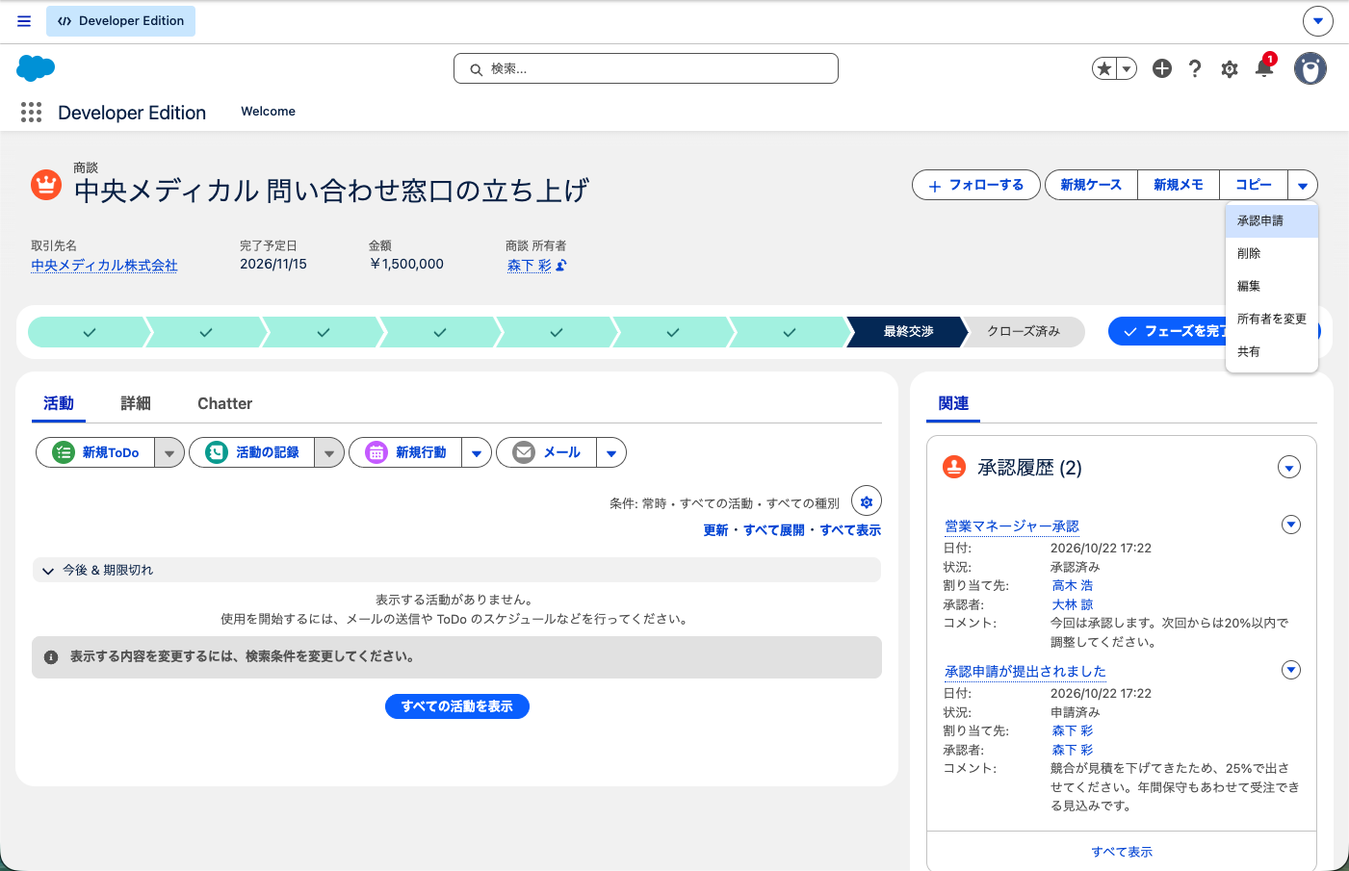Open the hamburger menu at top left
This screenshot has width=1349, height=871.
pyautogui.click(x=24, y=21)
